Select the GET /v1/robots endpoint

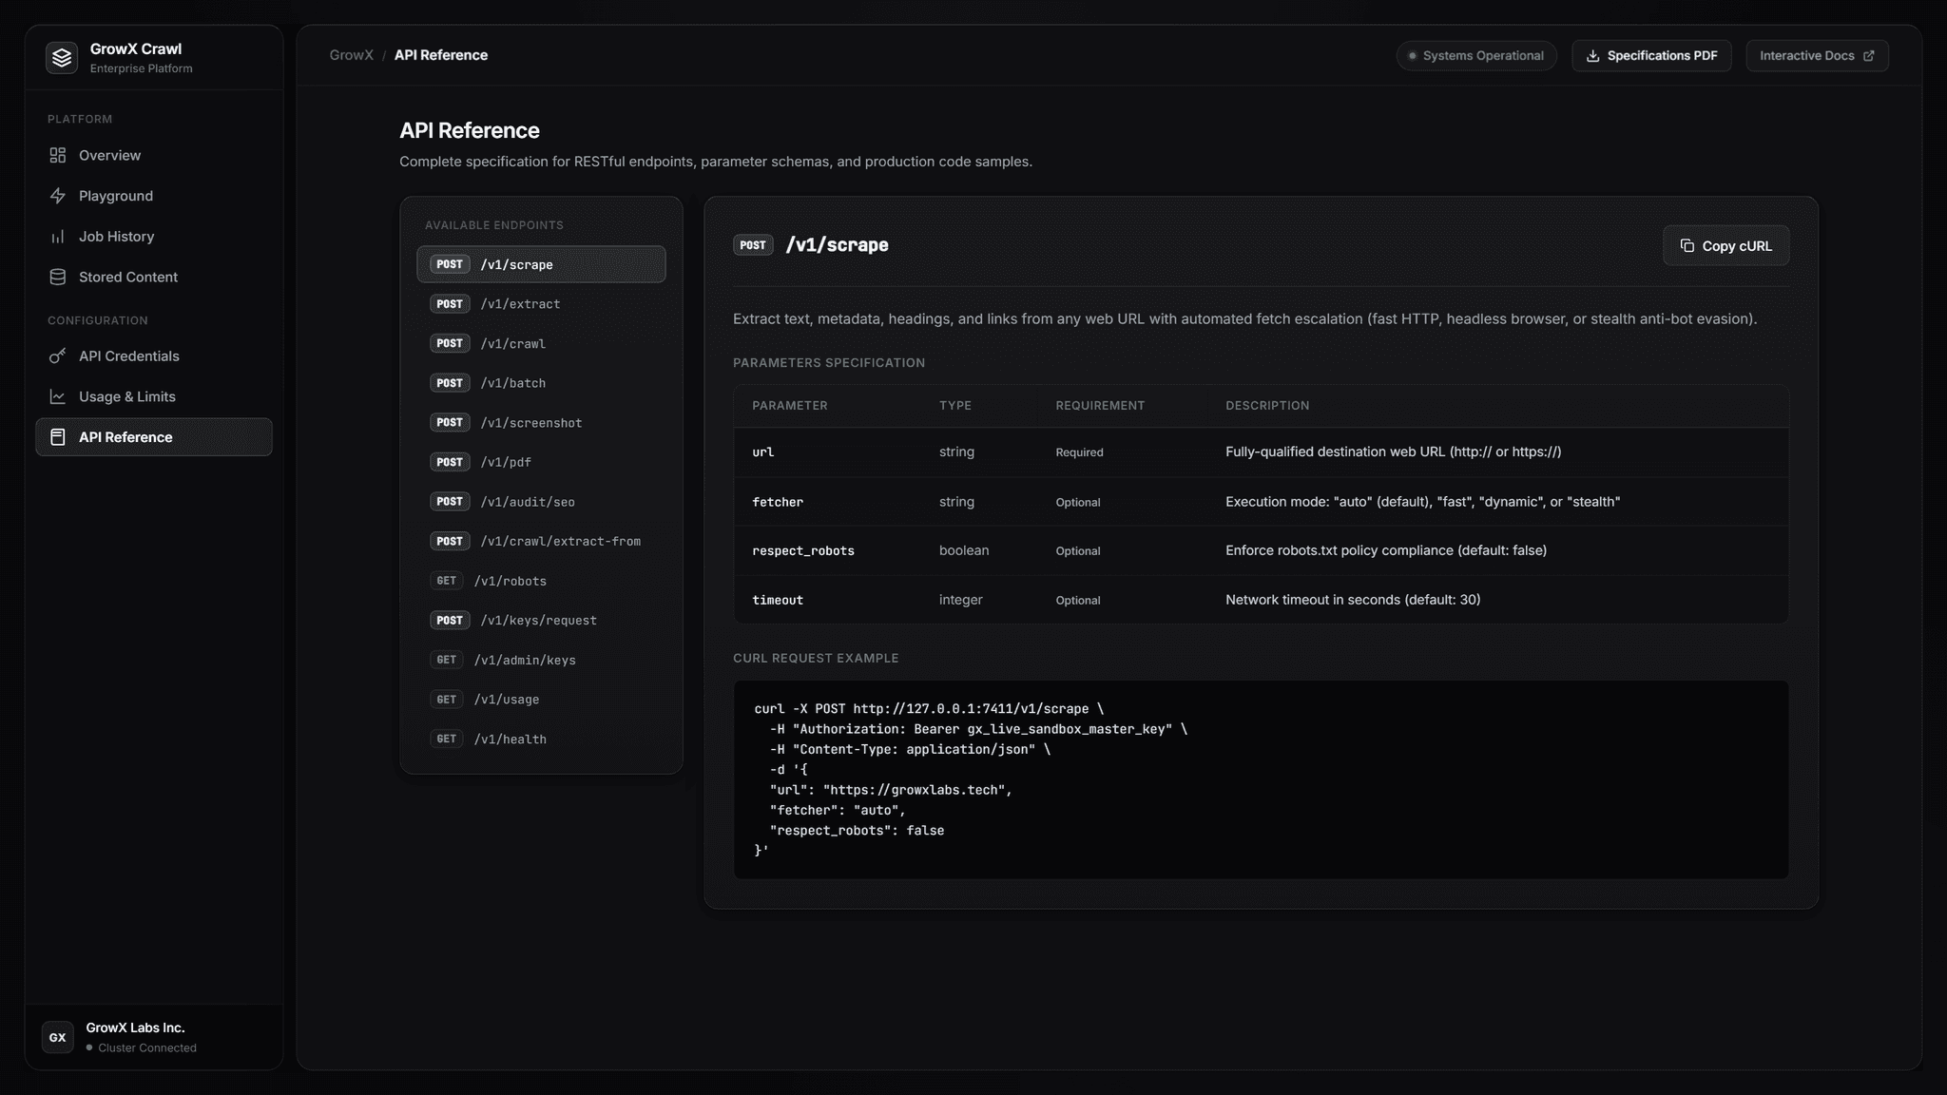pyautogui.click(x=541, y=581)
